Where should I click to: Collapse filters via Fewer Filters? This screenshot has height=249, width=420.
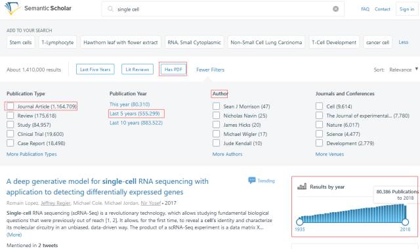(x=210, y=70)
